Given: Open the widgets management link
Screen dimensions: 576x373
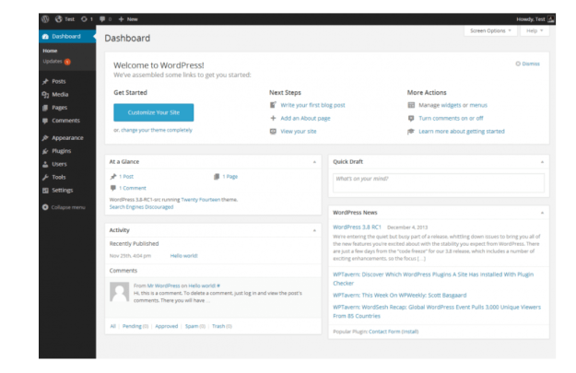Looking at the screenshot, I should [451, 105].
